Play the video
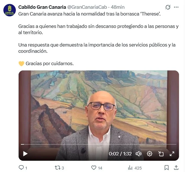 click(25, 154)
